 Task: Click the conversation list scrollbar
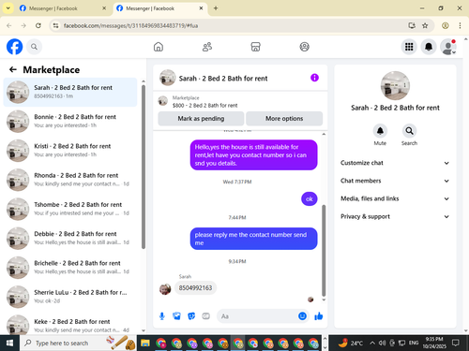[144, 167]
